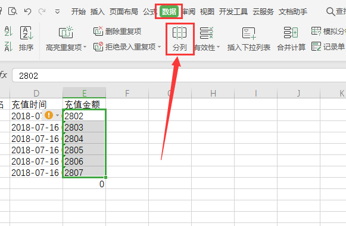This screenshot has height=226, width=346.
Task: Click the fx insert function icon
Action: pyautogui.click(x=4, y=75)
